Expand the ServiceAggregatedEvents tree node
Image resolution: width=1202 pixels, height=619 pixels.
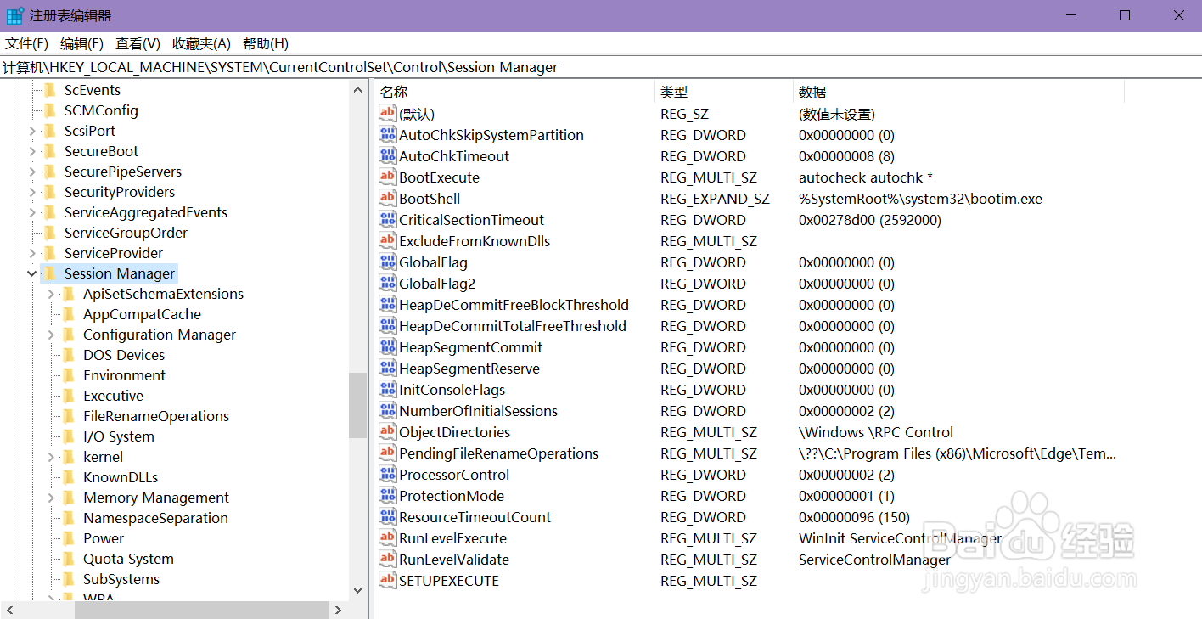(x=32, y=212)
